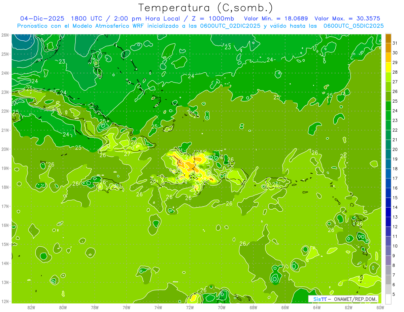Click colorbar label '31'

pyautogui.click(x=395, y=43)
